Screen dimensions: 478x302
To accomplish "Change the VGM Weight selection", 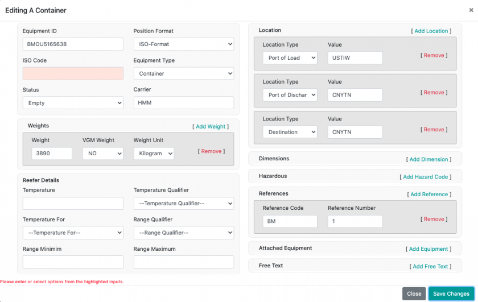I will tap(102, 154).
